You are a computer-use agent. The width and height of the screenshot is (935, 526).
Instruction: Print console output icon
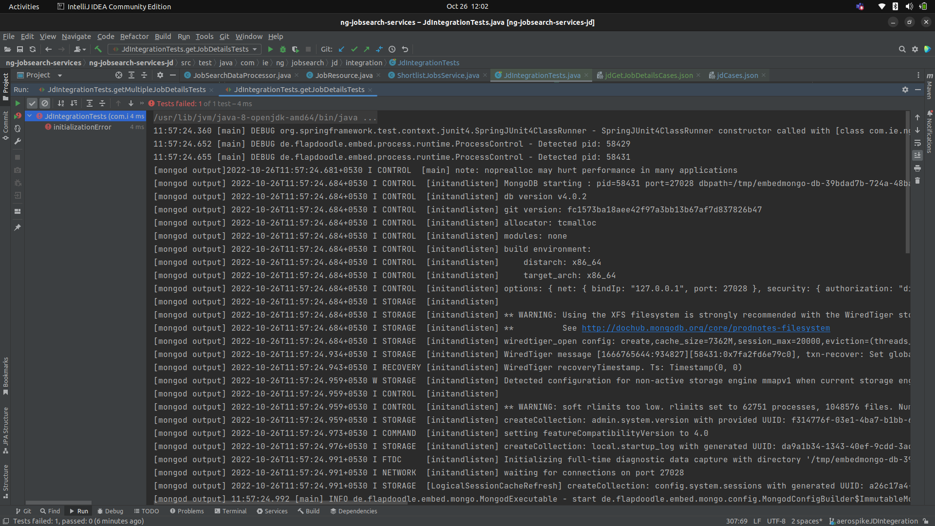917,168
